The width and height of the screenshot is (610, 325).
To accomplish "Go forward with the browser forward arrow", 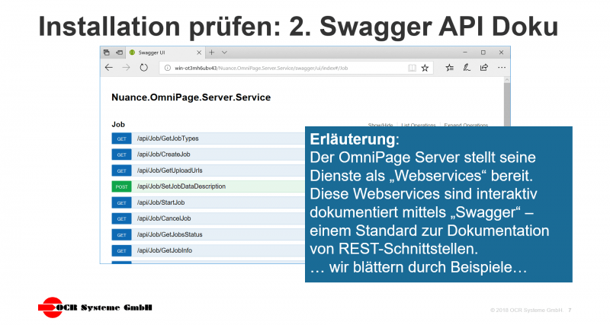I will point(126,68).
